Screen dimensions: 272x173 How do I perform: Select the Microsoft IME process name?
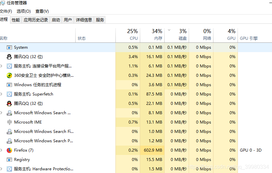coord(28,122)
